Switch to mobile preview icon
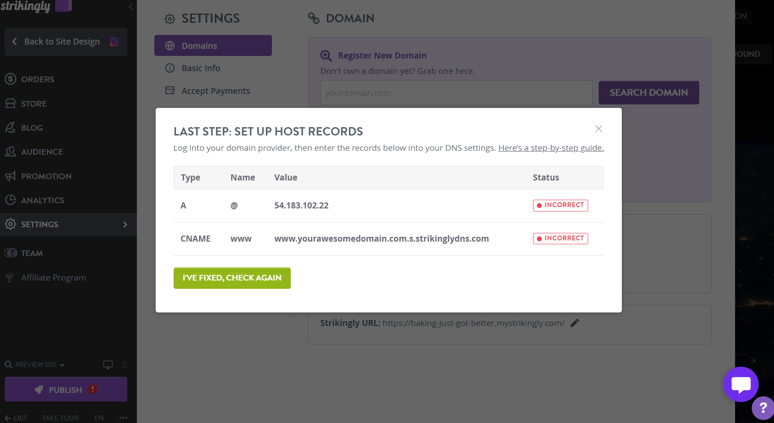 pyautogui.click(x=125, y=365)
